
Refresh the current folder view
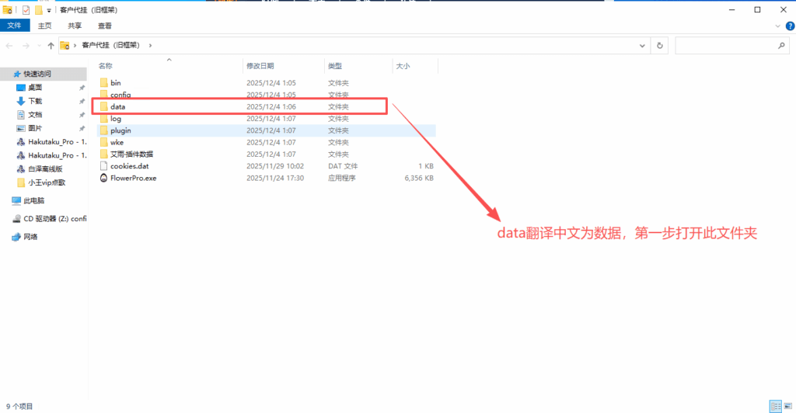coord(661,46)
